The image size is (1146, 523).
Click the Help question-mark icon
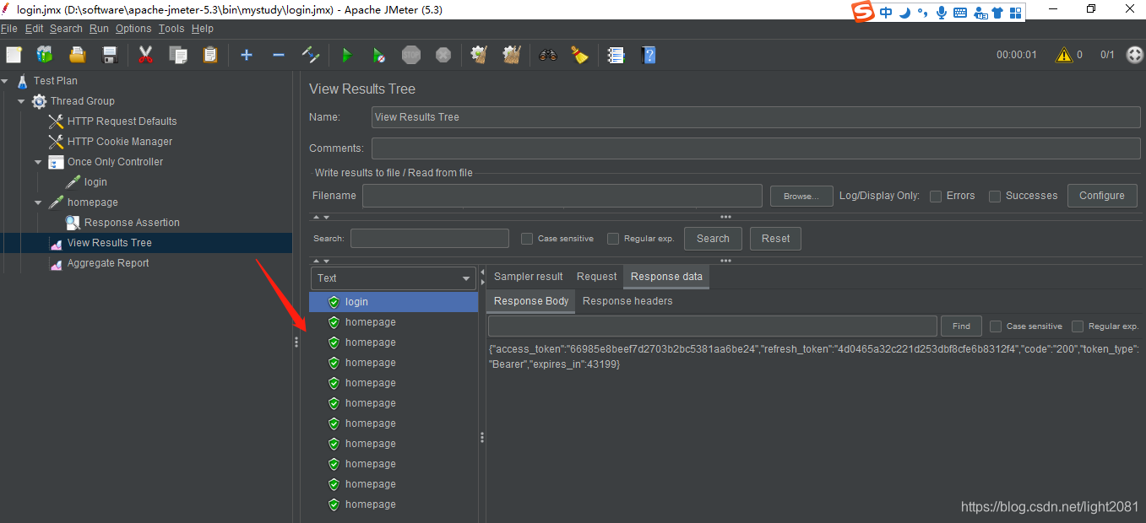tap(648, 55)
